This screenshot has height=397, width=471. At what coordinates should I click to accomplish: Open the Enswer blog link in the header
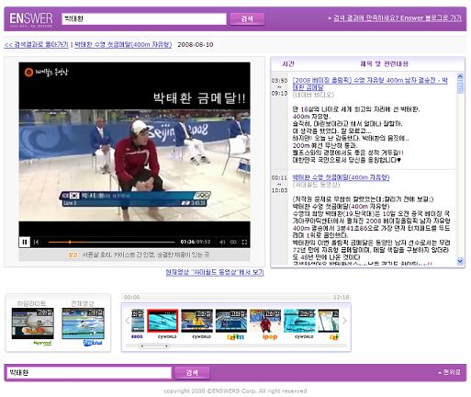coord(397,18)
